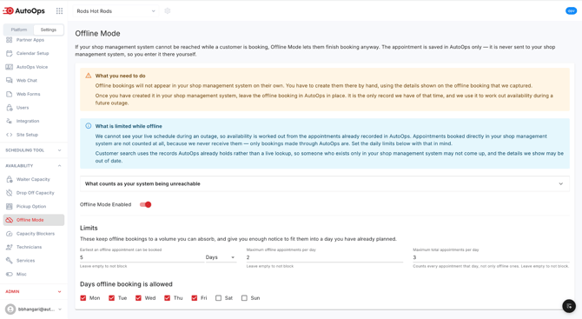Image resolution: width=582 pixels, height=319 pixels.
Task: Click the AutoOps logo
Action: click(x=23, y=11)
